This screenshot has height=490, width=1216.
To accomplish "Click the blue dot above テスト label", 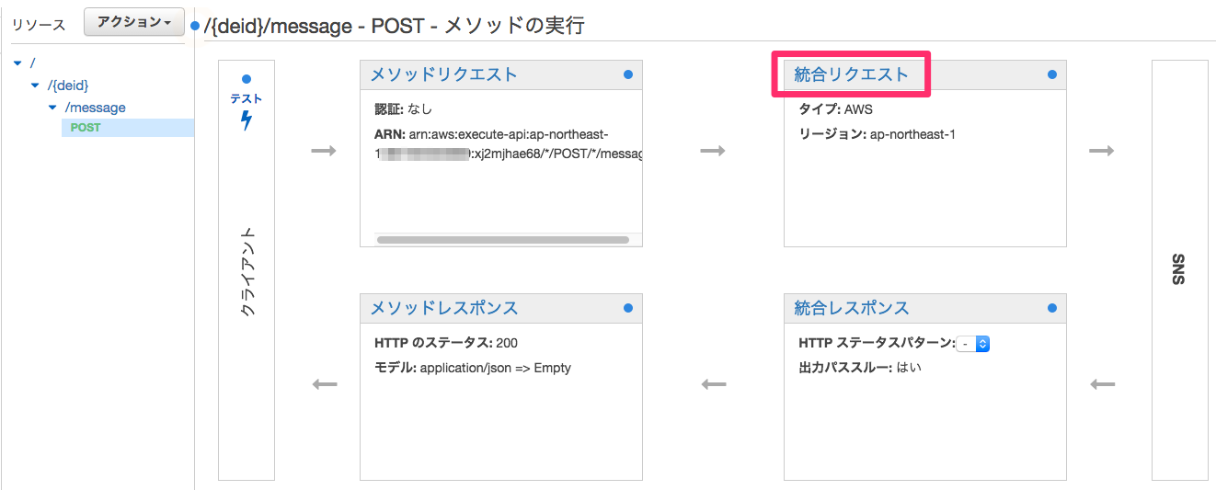I will tap(246, 80).
